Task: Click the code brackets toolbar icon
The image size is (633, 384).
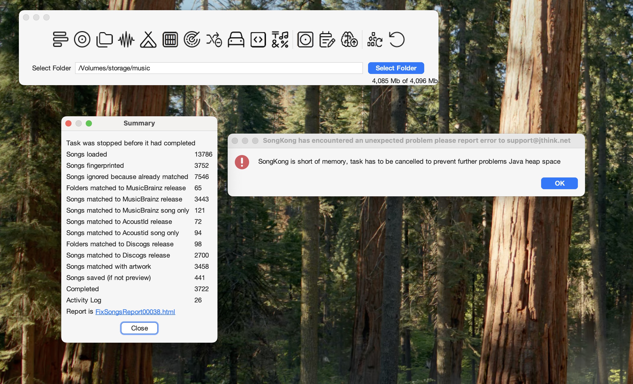Action: (x=258, y=40)
